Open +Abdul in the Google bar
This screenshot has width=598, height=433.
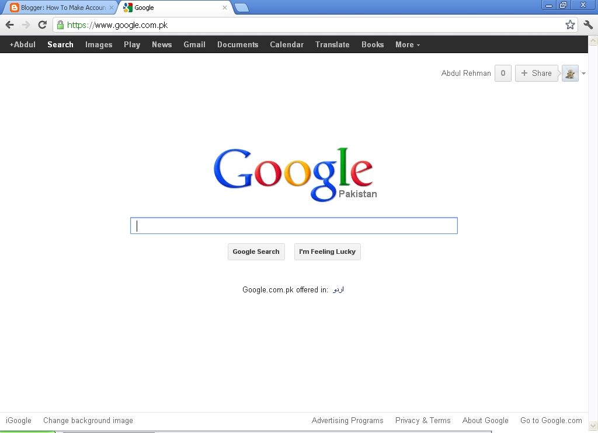23,44
